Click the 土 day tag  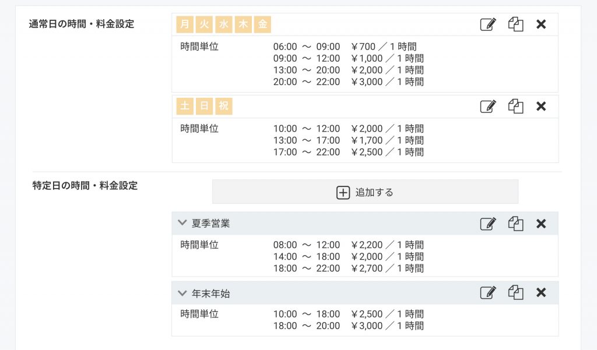pos(185,107)
